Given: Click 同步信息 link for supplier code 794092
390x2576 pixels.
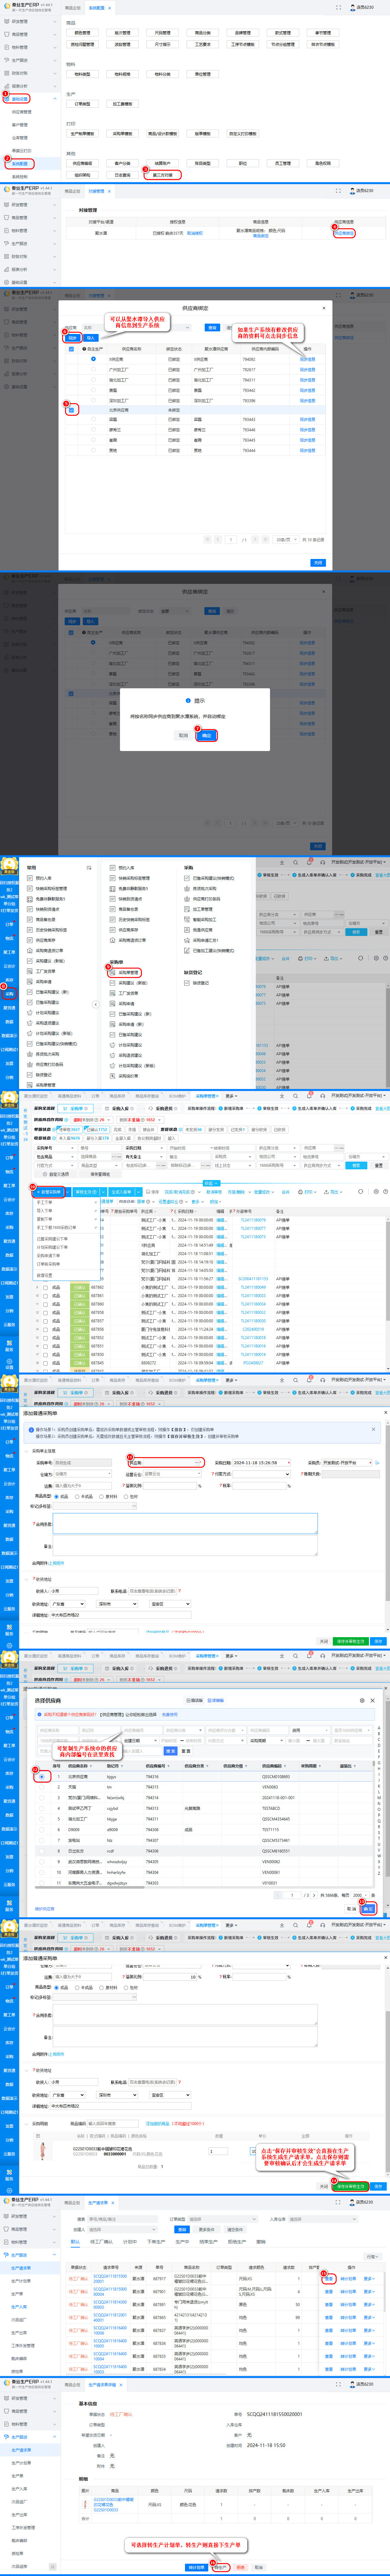Looking at the screenshot, I should pos(307,359).
